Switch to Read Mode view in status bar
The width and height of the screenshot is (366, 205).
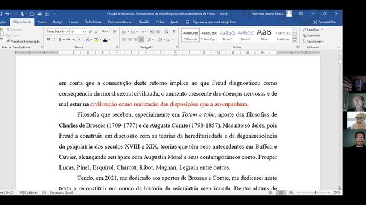coord(270,192)
